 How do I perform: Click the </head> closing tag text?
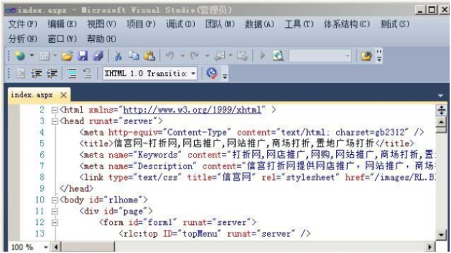click(x=77, y=189)
